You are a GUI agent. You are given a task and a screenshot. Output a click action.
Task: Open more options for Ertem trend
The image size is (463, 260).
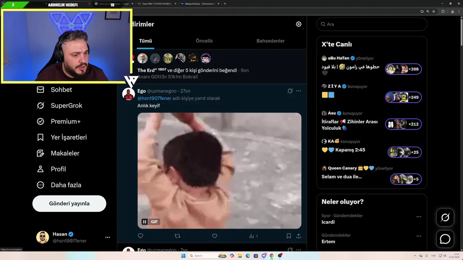419,236
